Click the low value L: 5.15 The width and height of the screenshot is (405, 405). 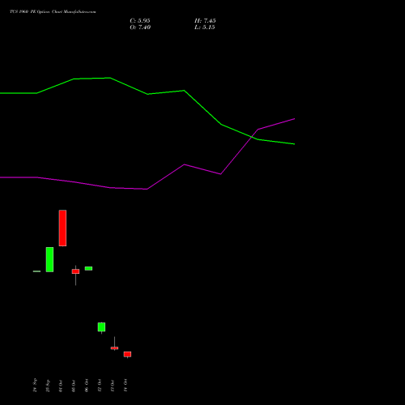click(x=205, y=28)
